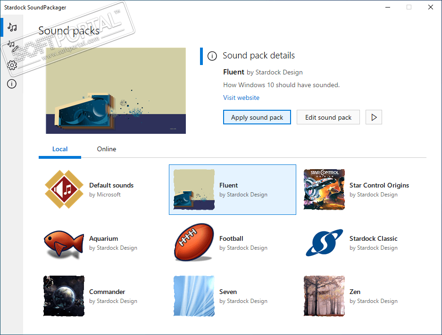Click the 'Star Control Origins' title

pyautogui.click(x=379, y=185)
